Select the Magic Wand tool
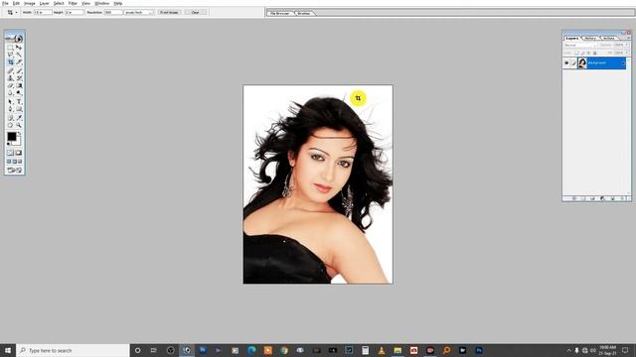636x357 pixels. [19, 55]
